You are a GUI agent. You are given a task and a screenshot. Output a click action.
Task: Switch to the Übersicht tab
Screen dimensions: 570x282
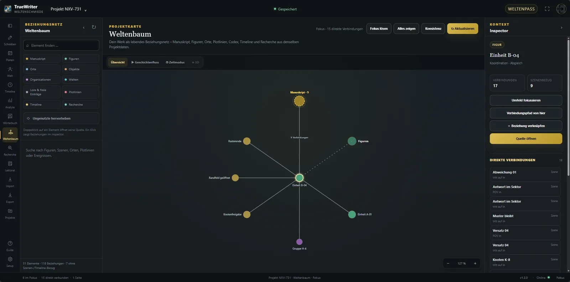click(118, 62)
